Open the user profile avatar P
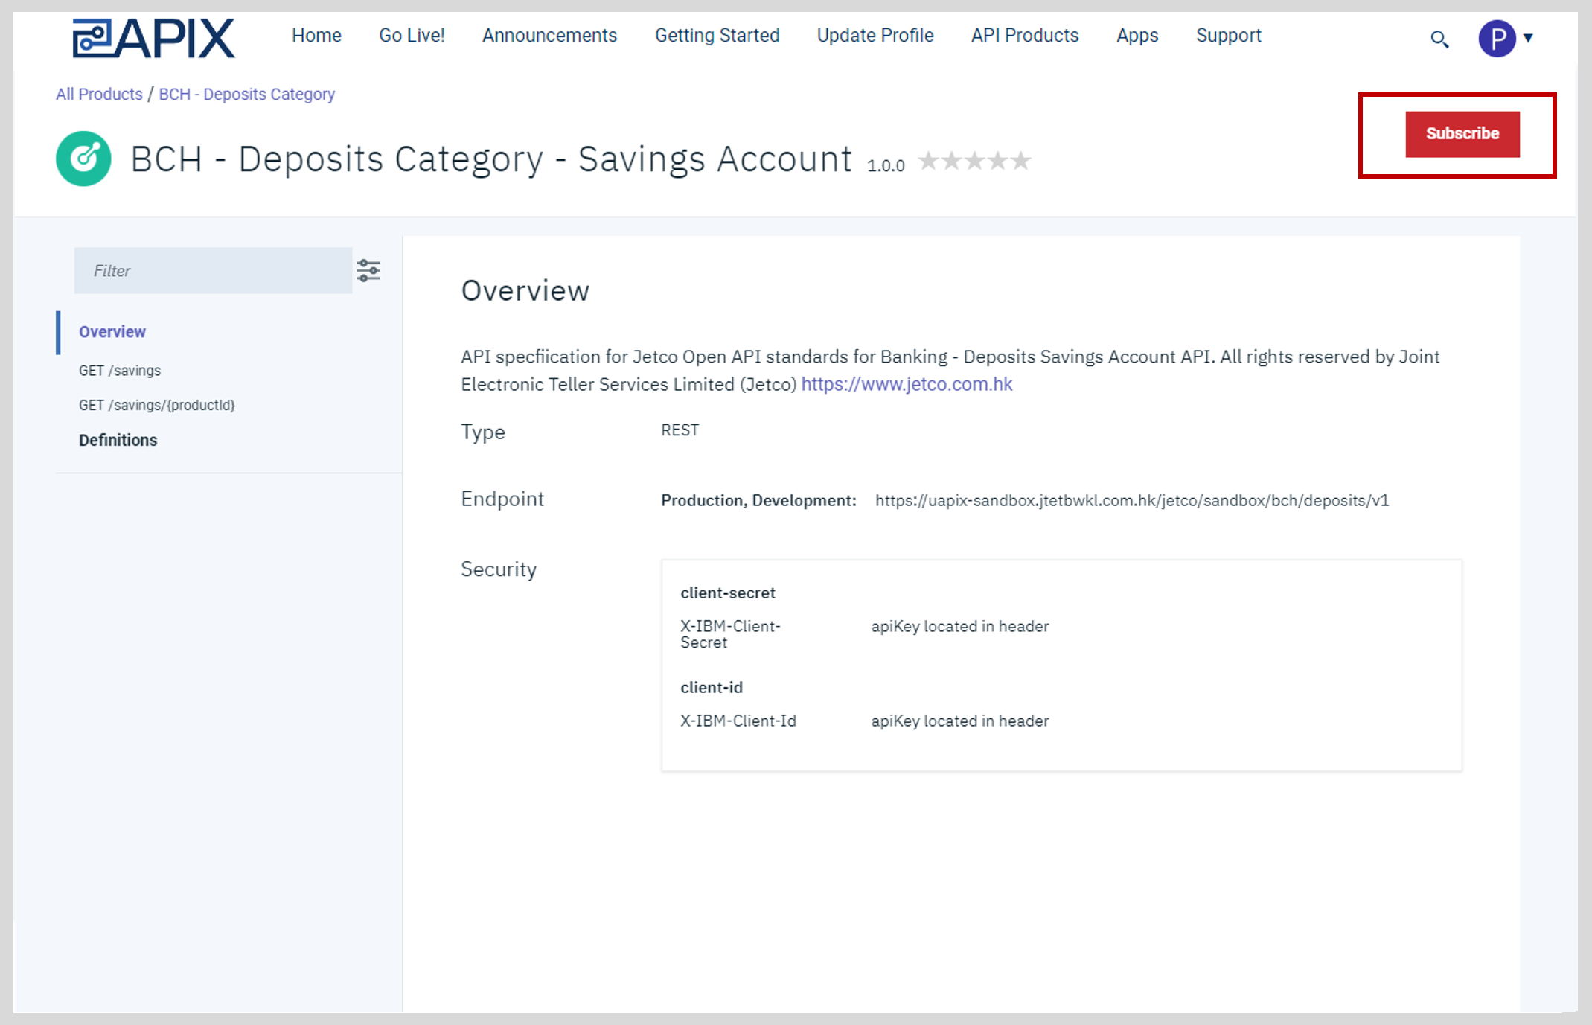This screenshot has width=1592, height=1025. coord(1497,38)
